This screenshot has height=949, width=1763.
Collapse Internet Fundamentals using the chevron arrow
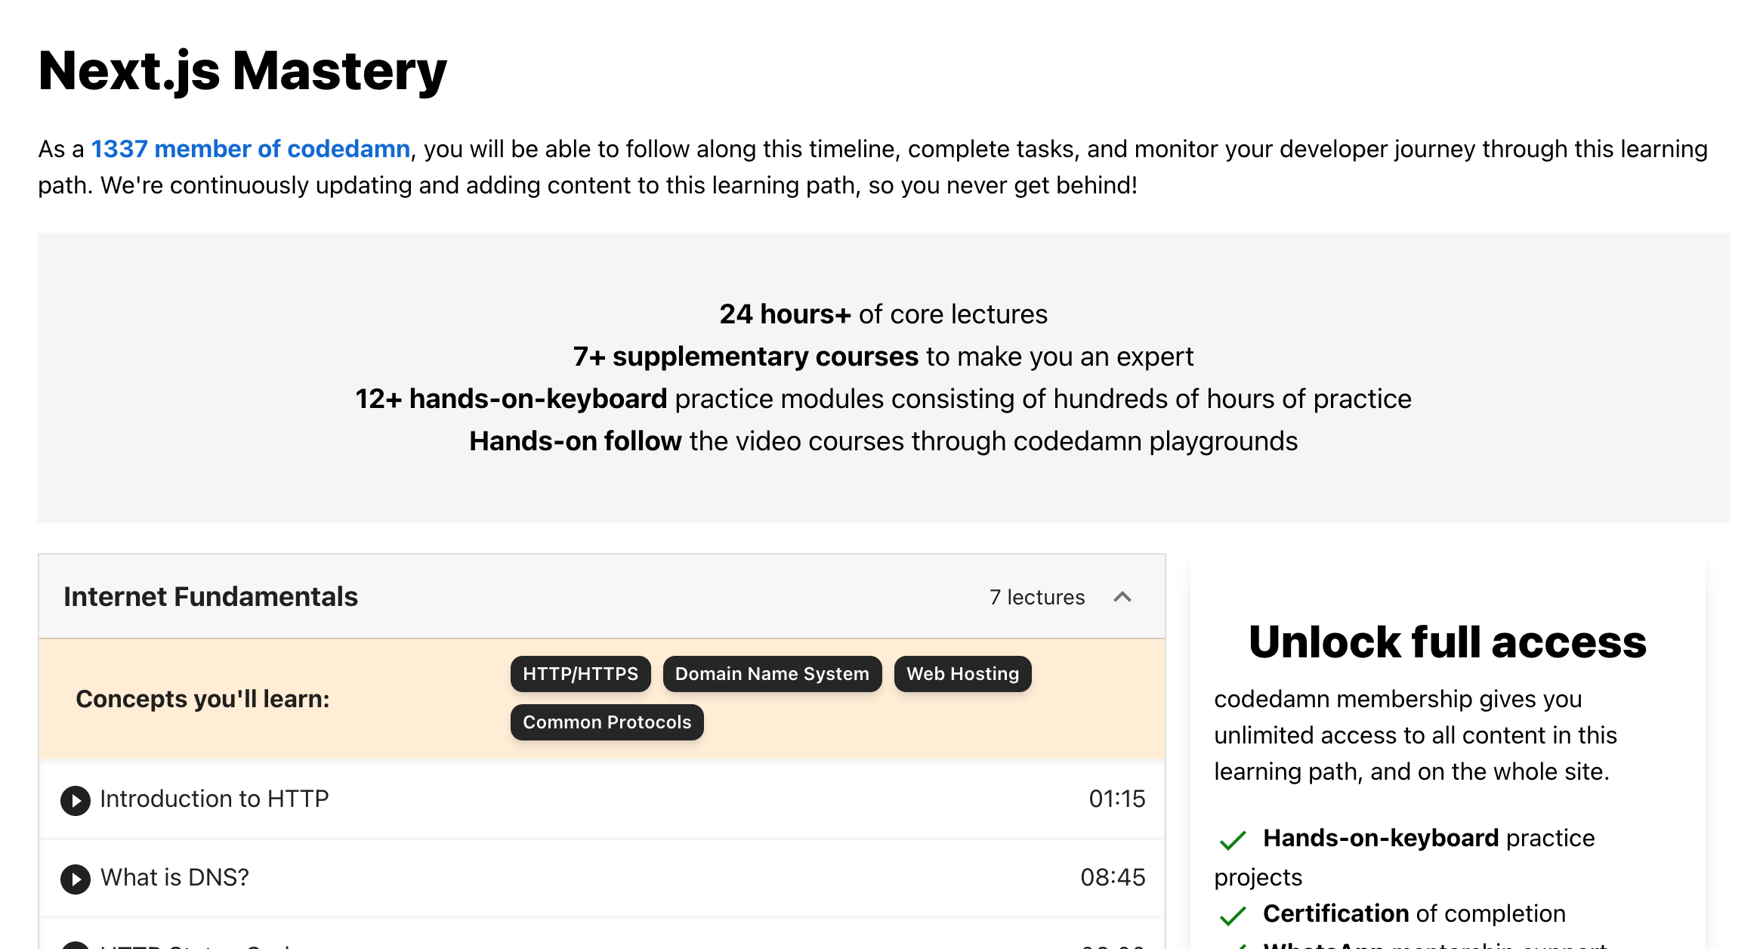click(x=1122, y=597)
